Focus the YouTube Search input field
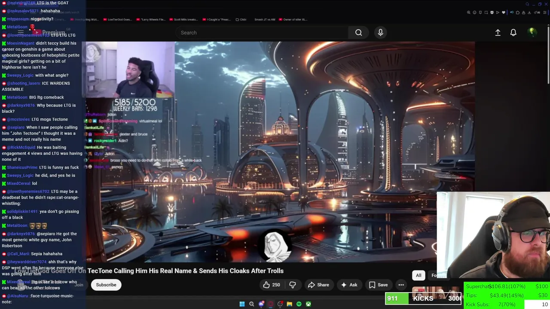 pos(262,33)
